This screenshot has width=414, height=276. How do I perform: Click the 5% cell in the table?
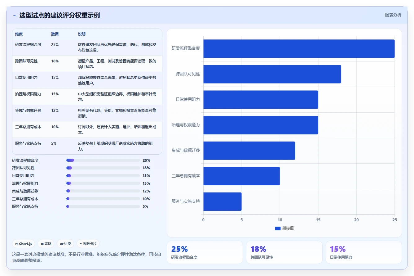54,143
